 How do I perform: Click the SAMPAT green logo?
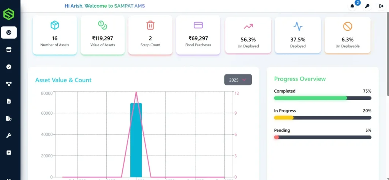(x=8, y=14)
